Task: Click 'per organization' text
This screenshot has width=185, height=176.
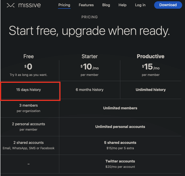Action: [x=29, y=111]
